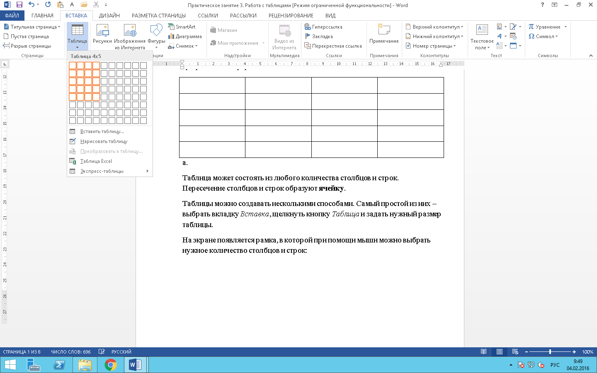Image resolution: width=597 pixels, height=373 pixels.
Task: Click the Paste clipboard icon in Quick Access
Action: click(61, 5)
